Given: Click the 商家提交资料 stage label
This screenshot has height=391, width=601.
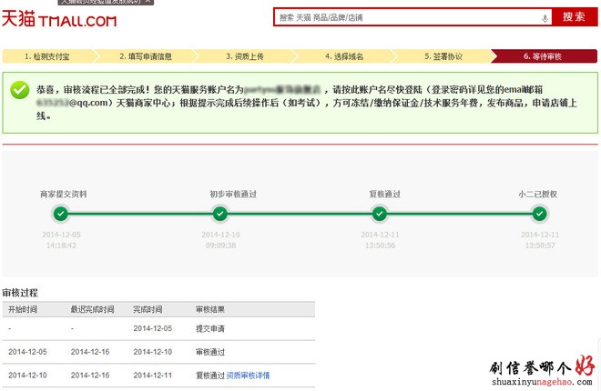Looking at the screenshot, I should [64, 194].
